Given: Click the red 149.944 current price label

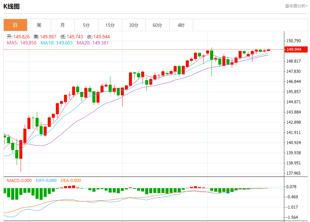Looking at the screenshot, I should [296, 49].
